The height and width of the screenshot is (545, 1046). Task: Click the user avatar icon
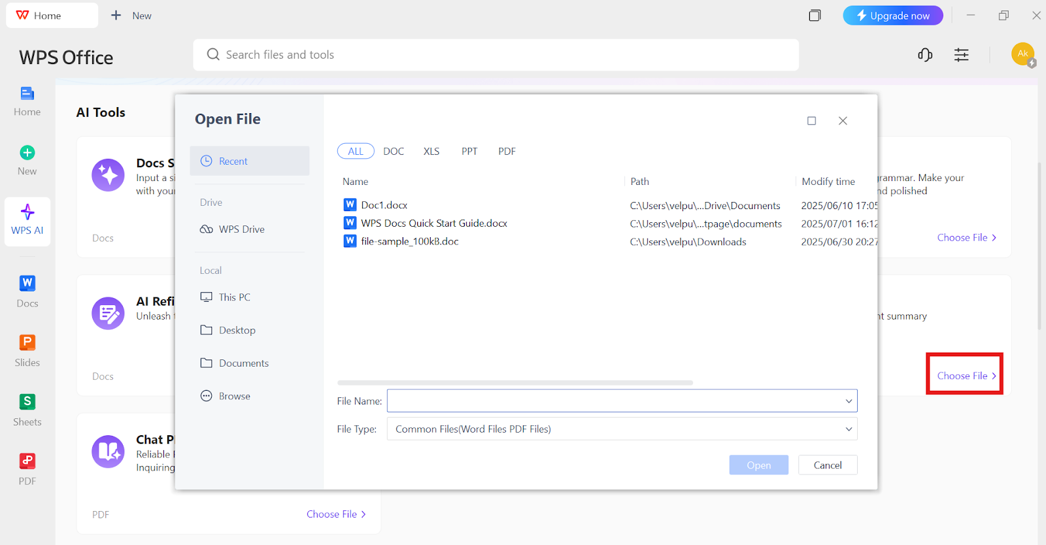[x=1023, y=54]
